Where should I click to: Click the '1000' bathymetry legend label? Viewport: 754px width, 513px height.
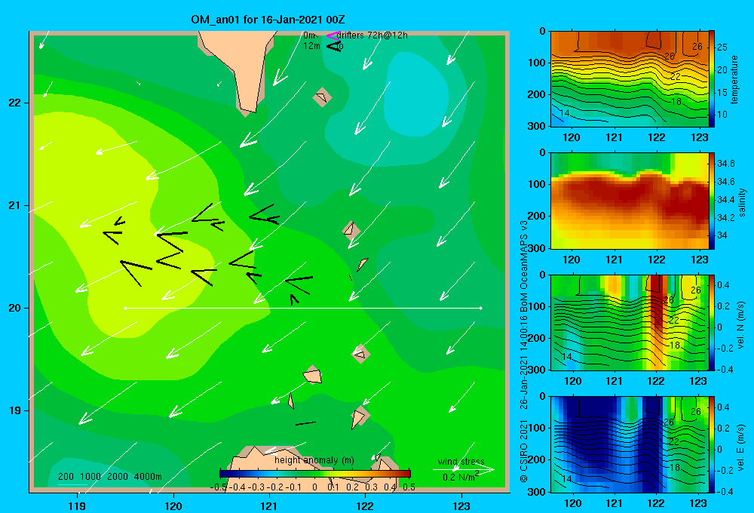[90, 477]
